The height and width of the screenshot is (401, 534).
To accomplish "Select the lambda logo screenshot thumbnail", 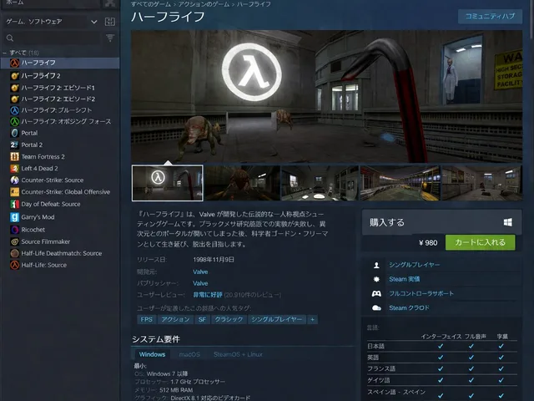I will tap(167, 183).
